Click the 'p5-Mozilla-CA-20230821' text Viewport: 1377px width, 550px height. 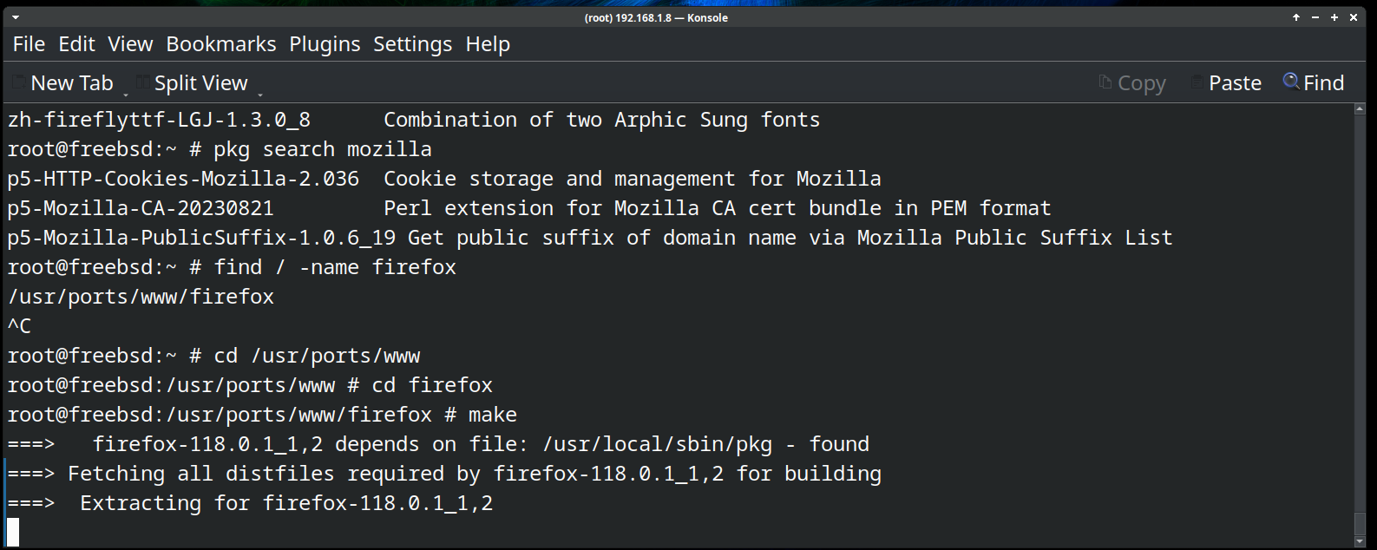tap(141, 208)
